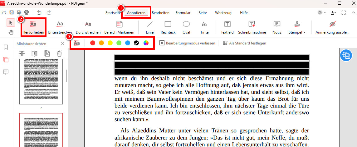The image size is (357, 147).
Task: Open the Hilfe tab
Action: (244, 13)
